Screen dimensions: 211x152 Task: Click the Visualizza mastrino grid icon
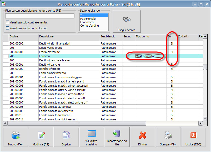pos(92,133)
